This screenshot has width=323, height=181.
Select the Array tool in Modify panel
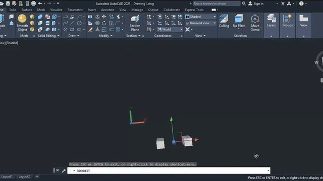coord(118,30)
